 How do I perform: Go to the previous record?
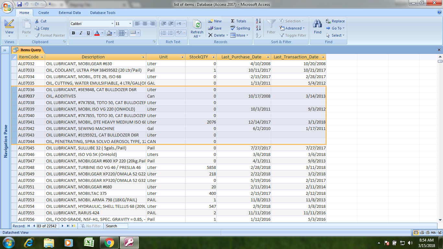(34, 226)
